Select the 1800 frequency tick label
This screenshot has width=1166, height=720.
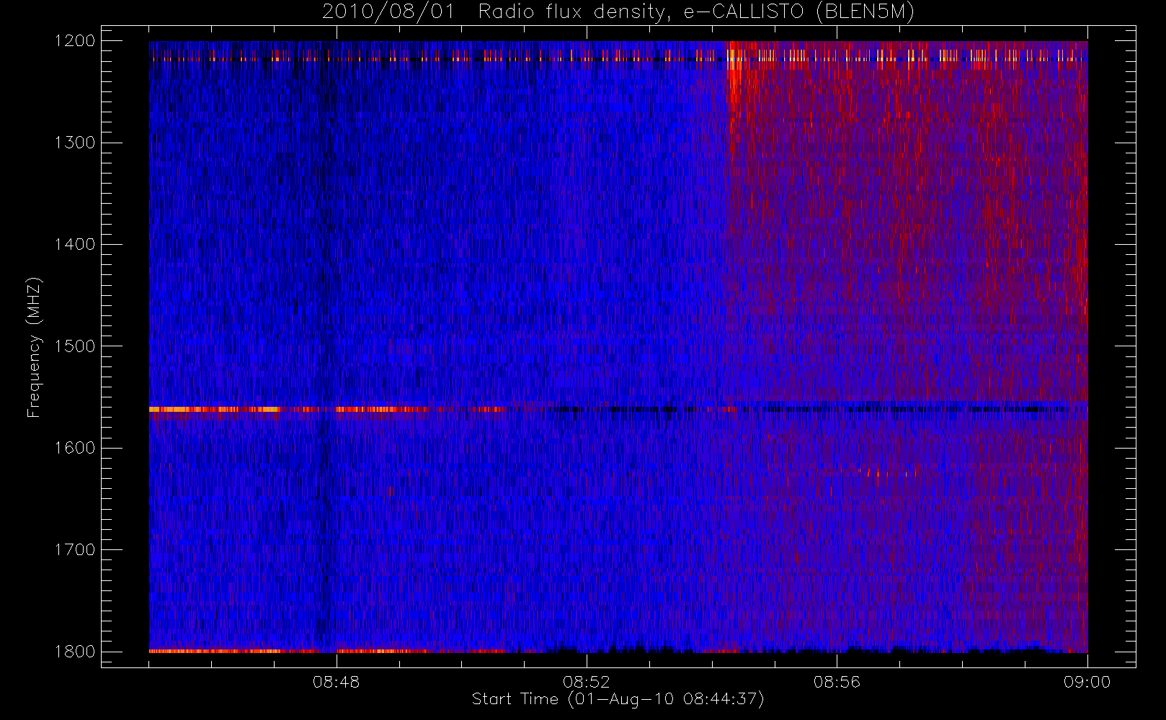tap(75, 652)
